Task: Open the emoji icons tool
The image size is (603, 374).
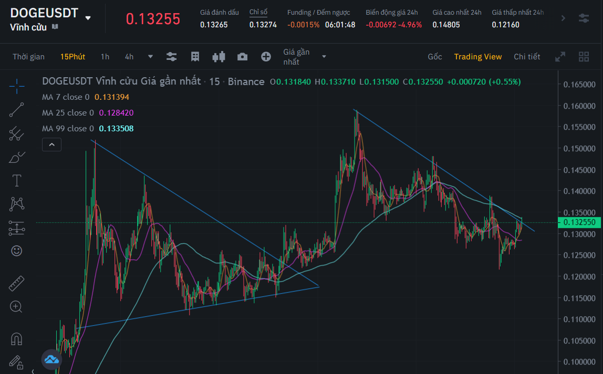Action: pos(16,251)
